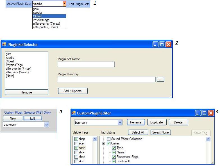Click the New button in Custom Plugin Selector

point(13,118)
